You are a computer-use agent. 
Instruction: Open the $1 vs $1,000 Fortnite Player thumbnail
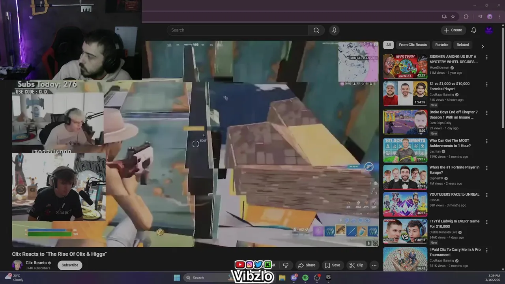click(405, 93)
